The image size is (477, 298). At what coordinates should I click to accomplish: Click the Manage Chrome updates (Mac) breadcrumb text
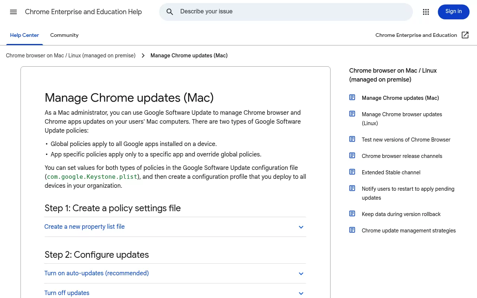(189, 56)
